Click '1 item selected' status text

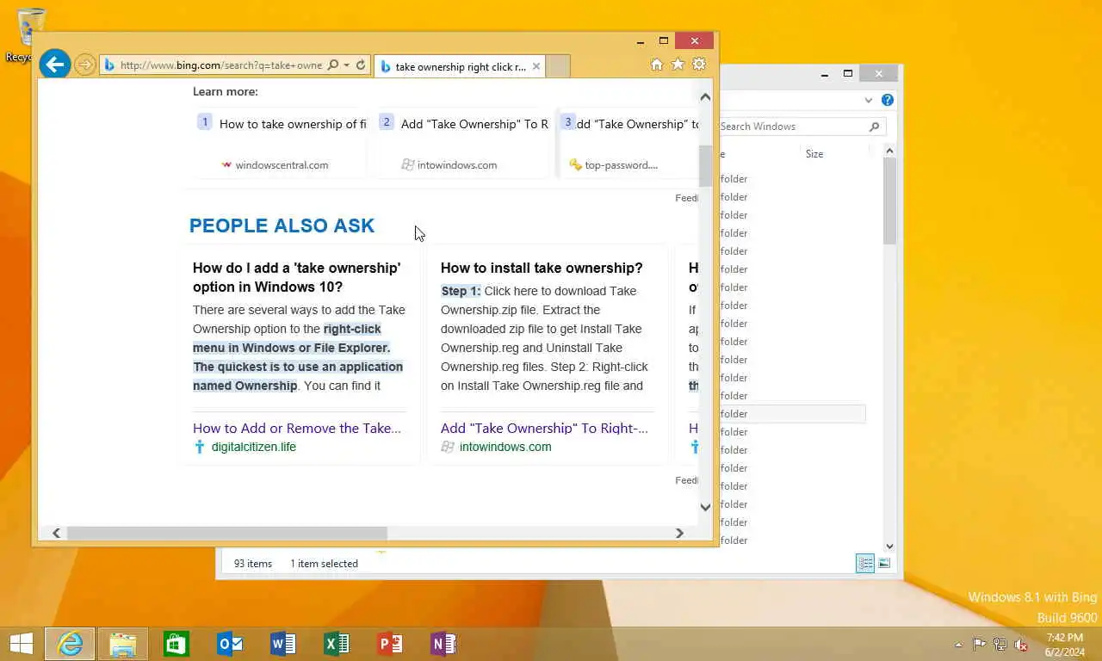click(324, 564)
